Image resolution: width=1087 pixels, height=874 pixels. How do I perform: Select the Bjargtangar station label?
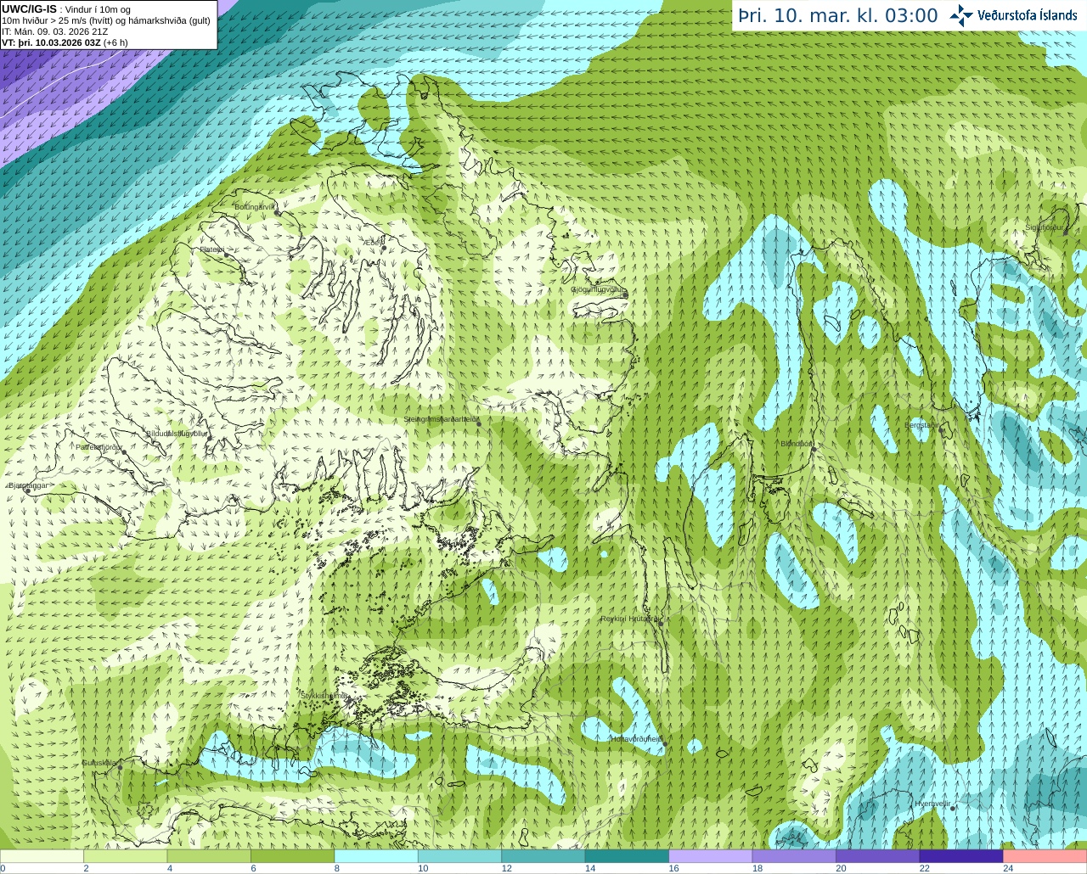pyautogui.click(x=28, y=486)
